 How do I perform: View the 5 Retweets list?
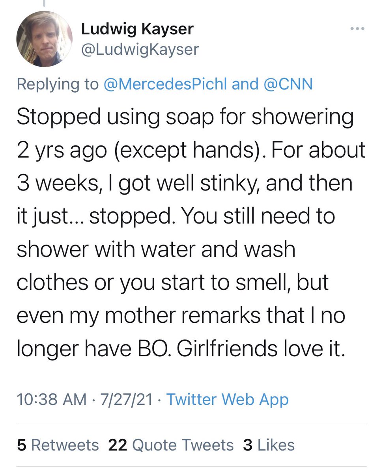coord(58,445)
